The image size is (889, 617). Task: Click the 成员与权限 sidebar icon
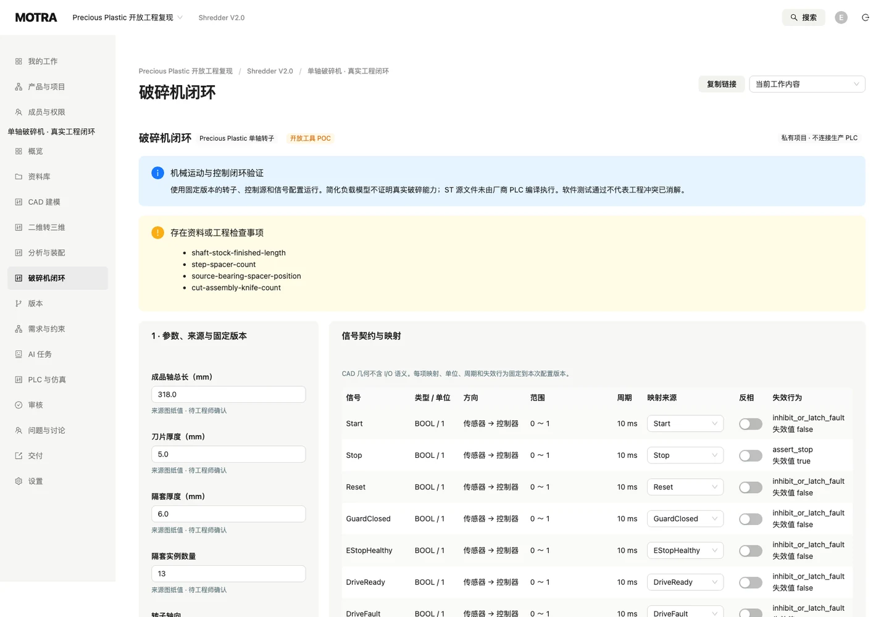(x=19, y=112)
